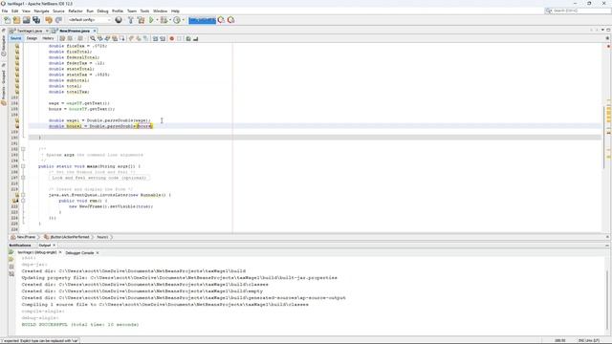This screenshot has width=612, height=344.
Task: Switch to Design view
Action: click(x=32, y=38)
